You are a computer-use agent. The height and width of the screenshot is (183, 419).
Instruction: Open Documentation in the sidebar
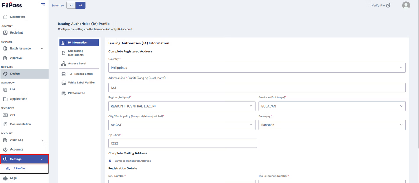click(x=24, y=124)
